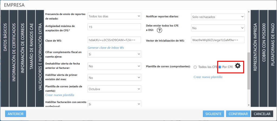Open Frecuencia de envío de reportes dropdown
This screenshot has width=277, height=121.
pos(114,16)
